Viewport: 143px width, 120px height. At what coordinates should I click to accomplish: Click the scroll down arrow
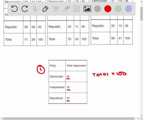click(142, 116)
